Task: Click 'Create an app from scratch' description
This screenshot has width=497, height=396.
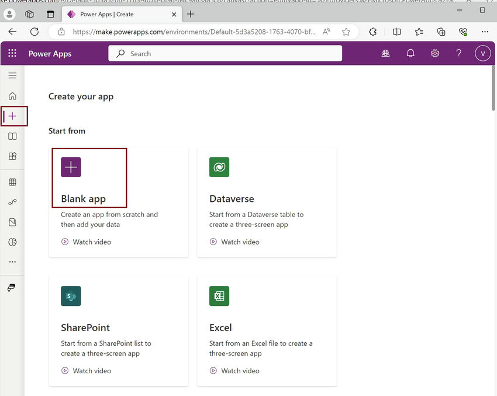Action: coord(109,219)
